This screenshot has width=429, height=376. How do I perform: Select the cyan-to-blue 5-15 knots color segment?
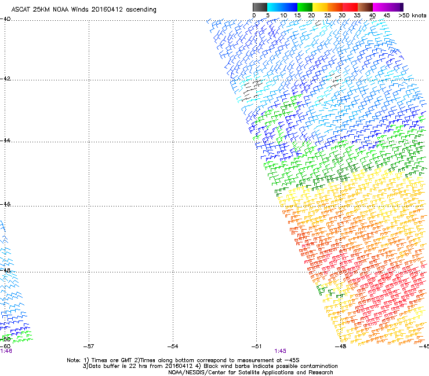pos(282,7)
